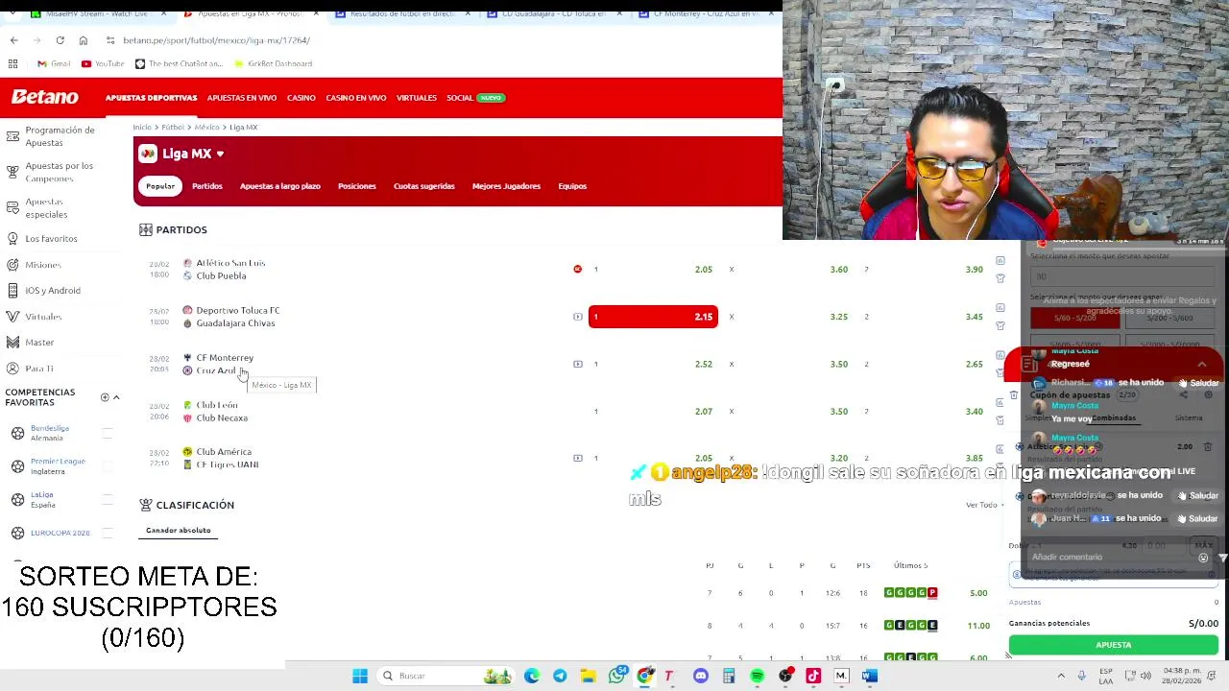Select draw odds 3.25 for Toluca match

pyautogui.click(x=788, y=317)
